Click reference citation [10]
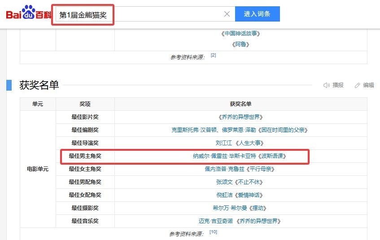The height and width of the screenshot is (240, 380). pos(213,232)
